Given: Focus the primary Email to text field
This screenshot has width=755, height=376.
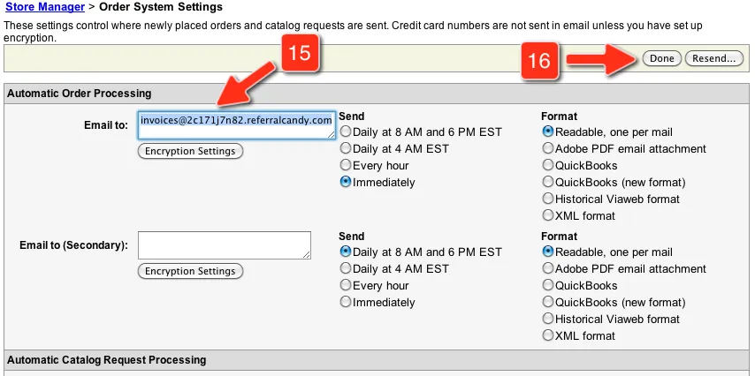Looking at the screenshot, I should point(237,125).
